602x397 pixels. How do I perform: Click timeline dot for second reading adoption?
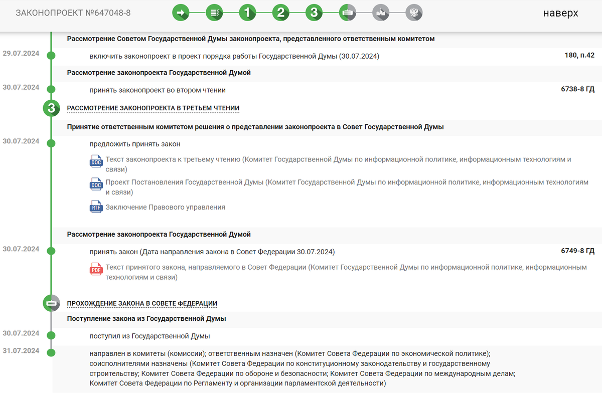click(51, 90)
